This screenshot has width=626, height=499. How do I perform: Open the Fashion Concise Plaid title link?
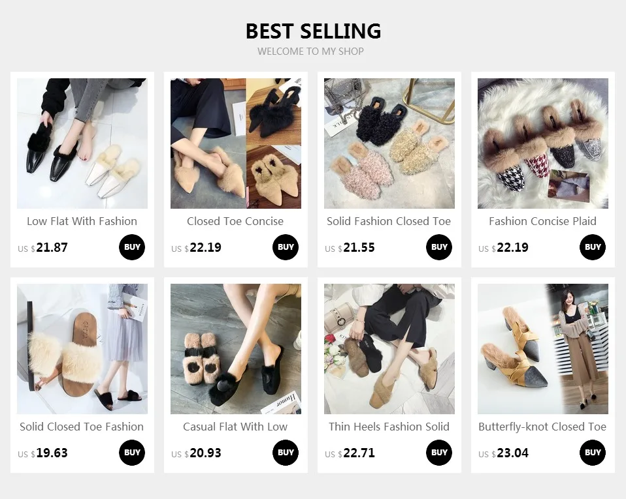pos(542,221)
